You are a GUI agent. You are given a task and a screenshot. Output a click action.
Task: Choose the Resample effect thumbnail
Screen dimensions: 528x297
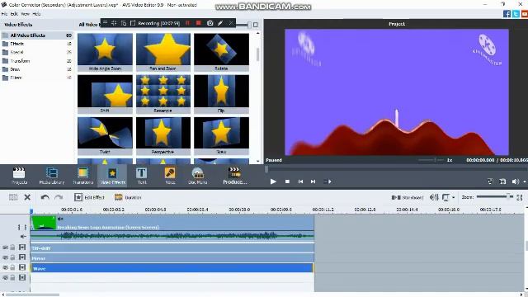pyautogui.click(x=163, y=94)
